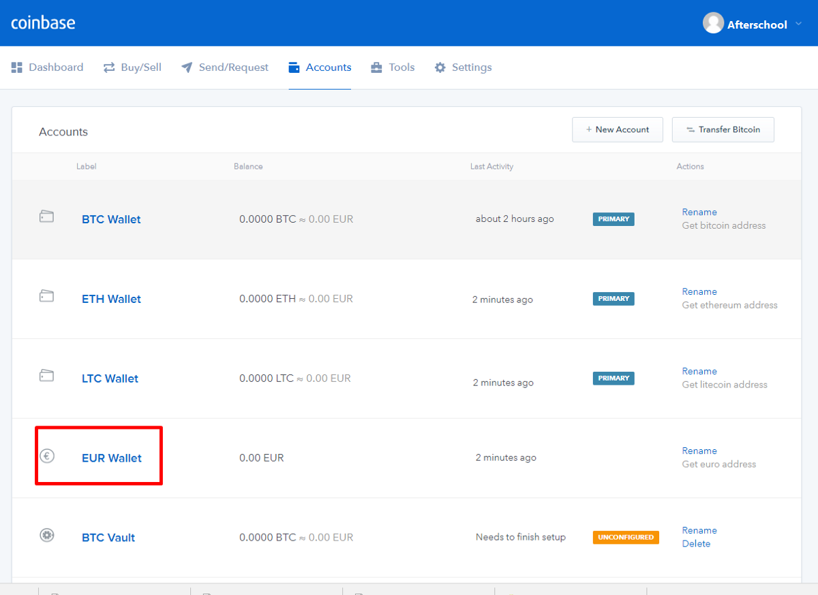818x595 pixels.
Task: Click the PRIMARY badge on ETH Wallet
Action: click(613, 299)
